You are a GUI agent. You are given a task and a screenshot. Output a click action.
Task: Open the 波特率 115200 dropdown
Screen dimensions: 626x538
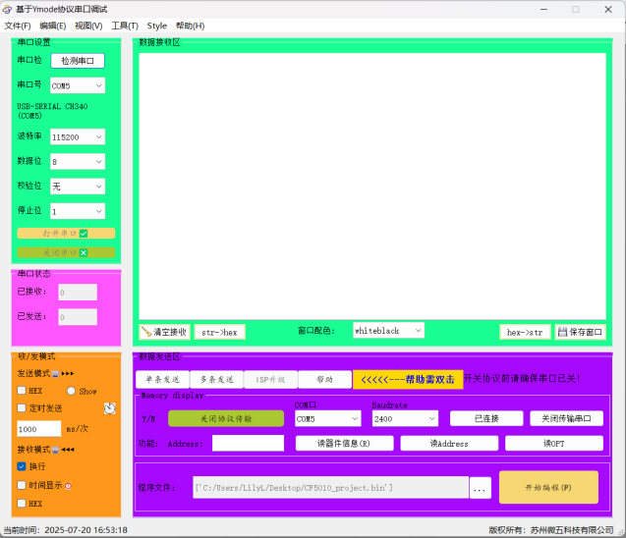pos(78,137)
